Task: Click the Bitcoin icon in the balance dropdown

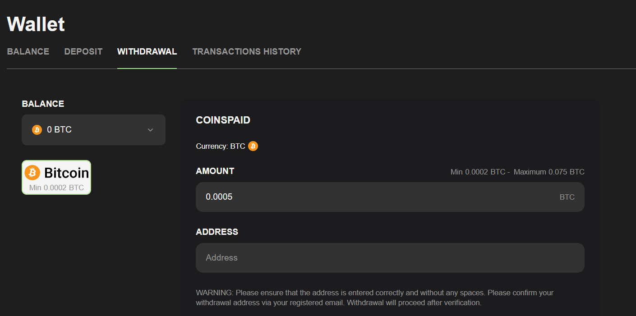Action: click(37, 129)
